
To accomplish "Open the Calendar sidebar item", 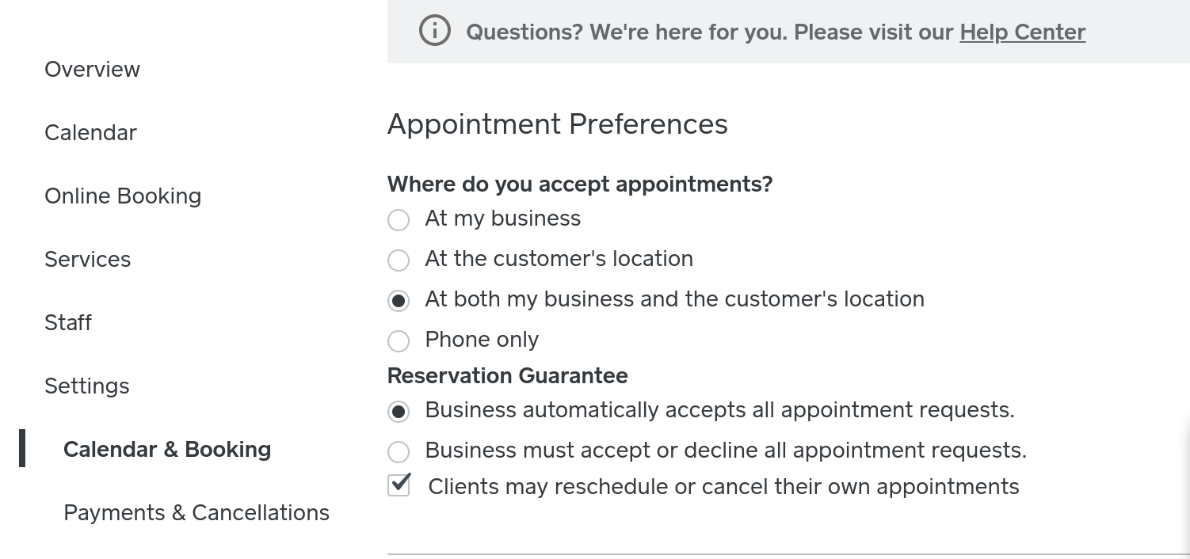I will (x=90, y=133).
